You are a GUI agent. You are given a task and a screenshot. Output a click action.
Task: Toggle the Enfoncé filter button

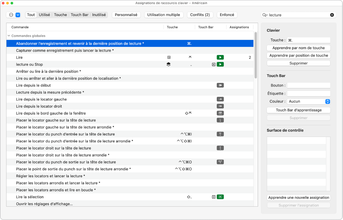pos(227,15)
